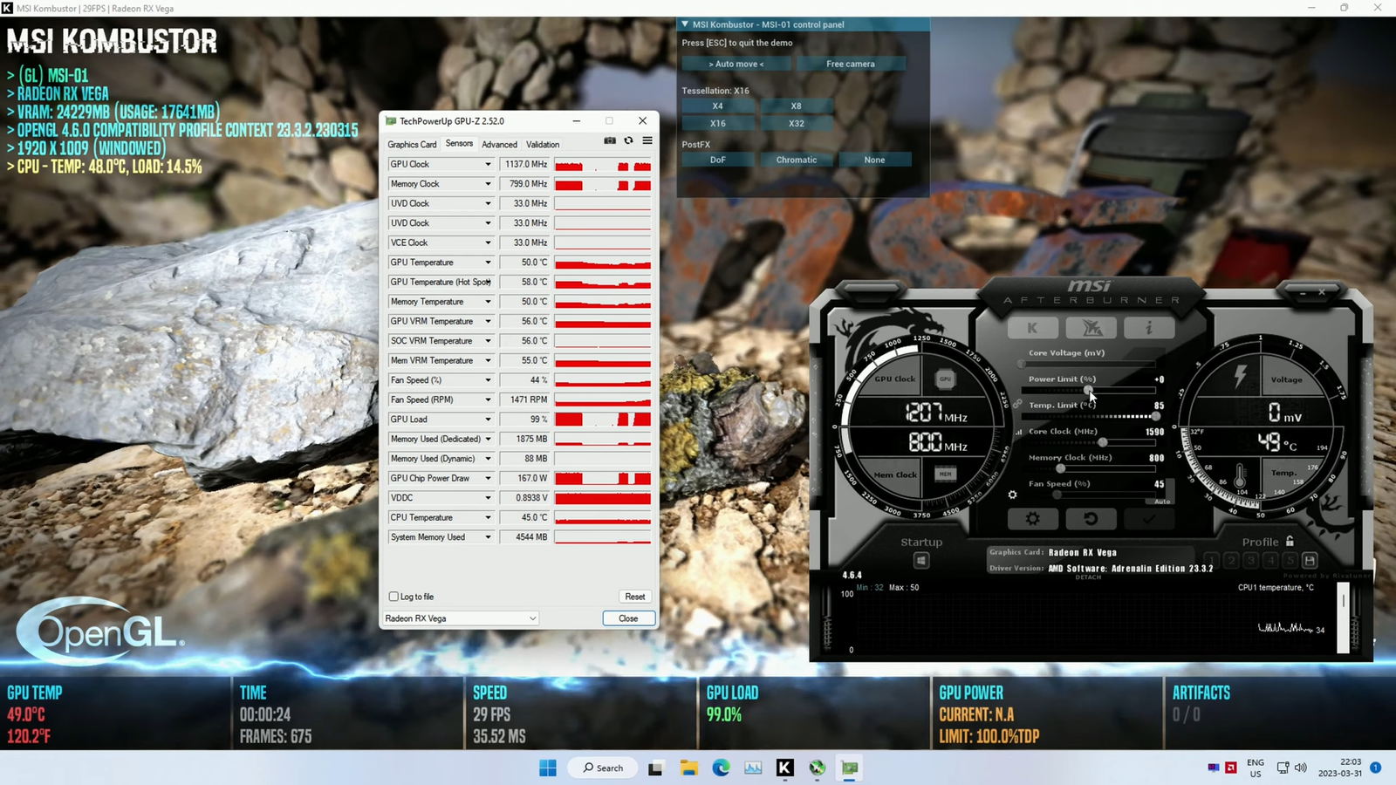1396x785 pixels.
Task: Open Afterburner settings with the large gear button
Action: coord(1033,519)
